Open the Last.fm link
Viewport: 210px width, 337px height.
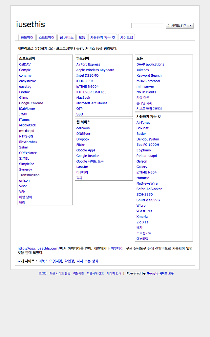click(x=82, y=167)
